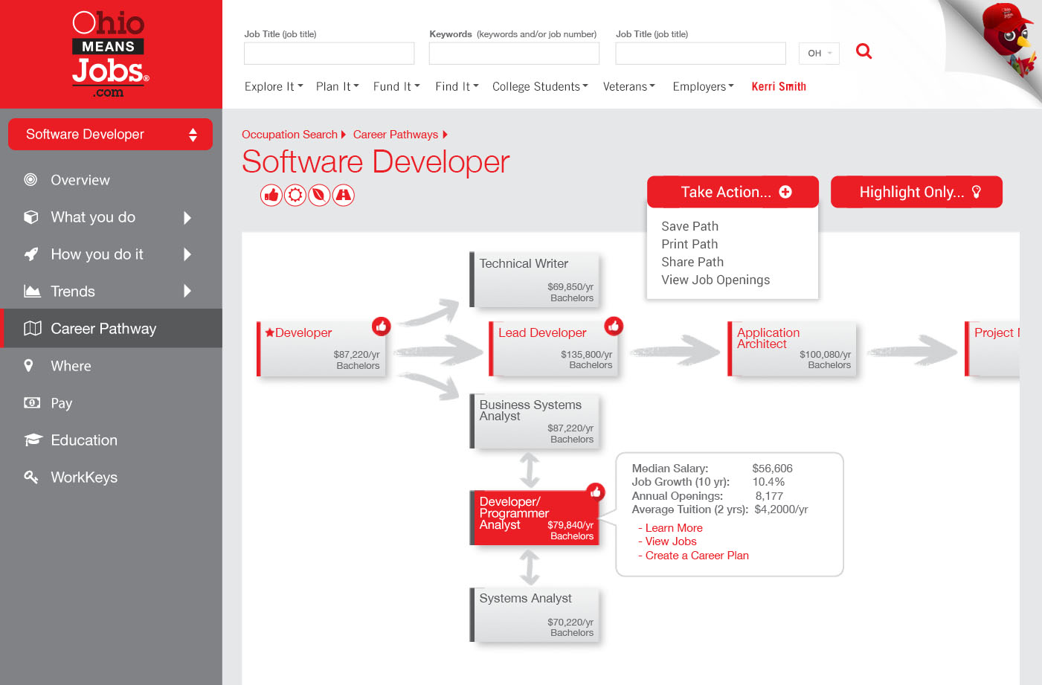Image resolution: width=1042 pixels, height=685 pixels.
Task: Click the road icon under the title
Action: click(x=343, y=195)
